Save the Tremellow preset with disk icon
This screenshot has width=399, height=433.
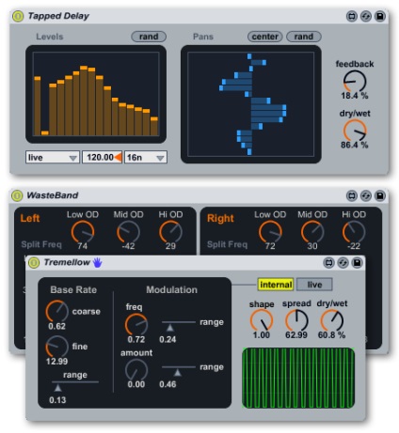[357, 263]
